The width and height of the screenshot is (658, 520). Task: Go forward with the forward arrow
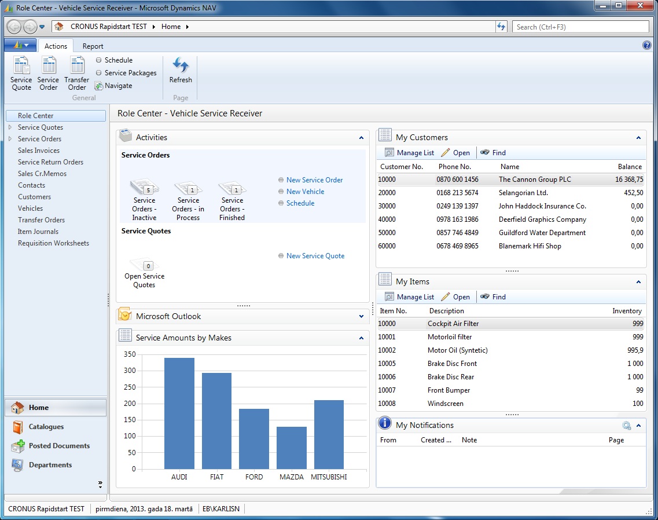pyautogui.click(x=30, y=27)
